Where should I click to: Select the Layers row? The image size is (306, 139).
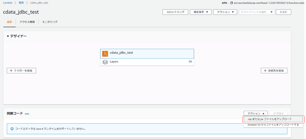tap(147, 62)
